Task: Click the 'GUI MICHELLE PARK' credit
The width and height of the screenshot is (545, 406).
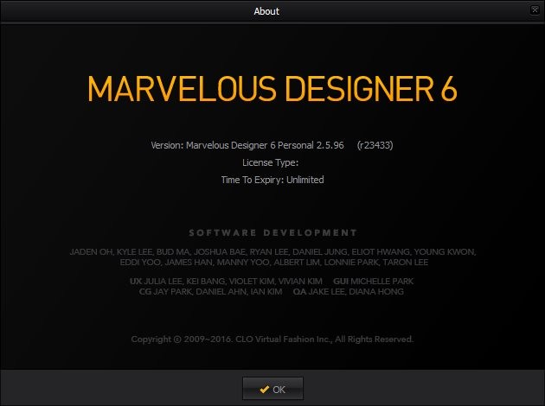Action: click(x=374, y=281)
